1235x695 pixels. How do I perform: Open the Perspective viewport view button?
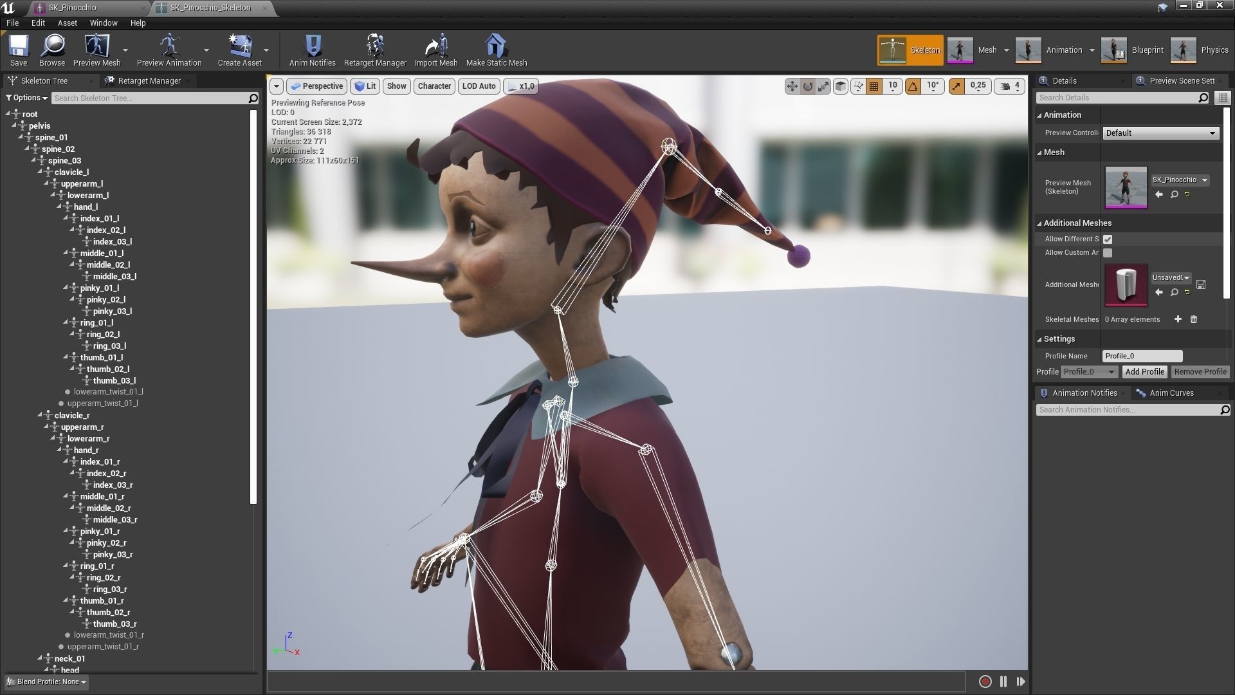[317, 86]
